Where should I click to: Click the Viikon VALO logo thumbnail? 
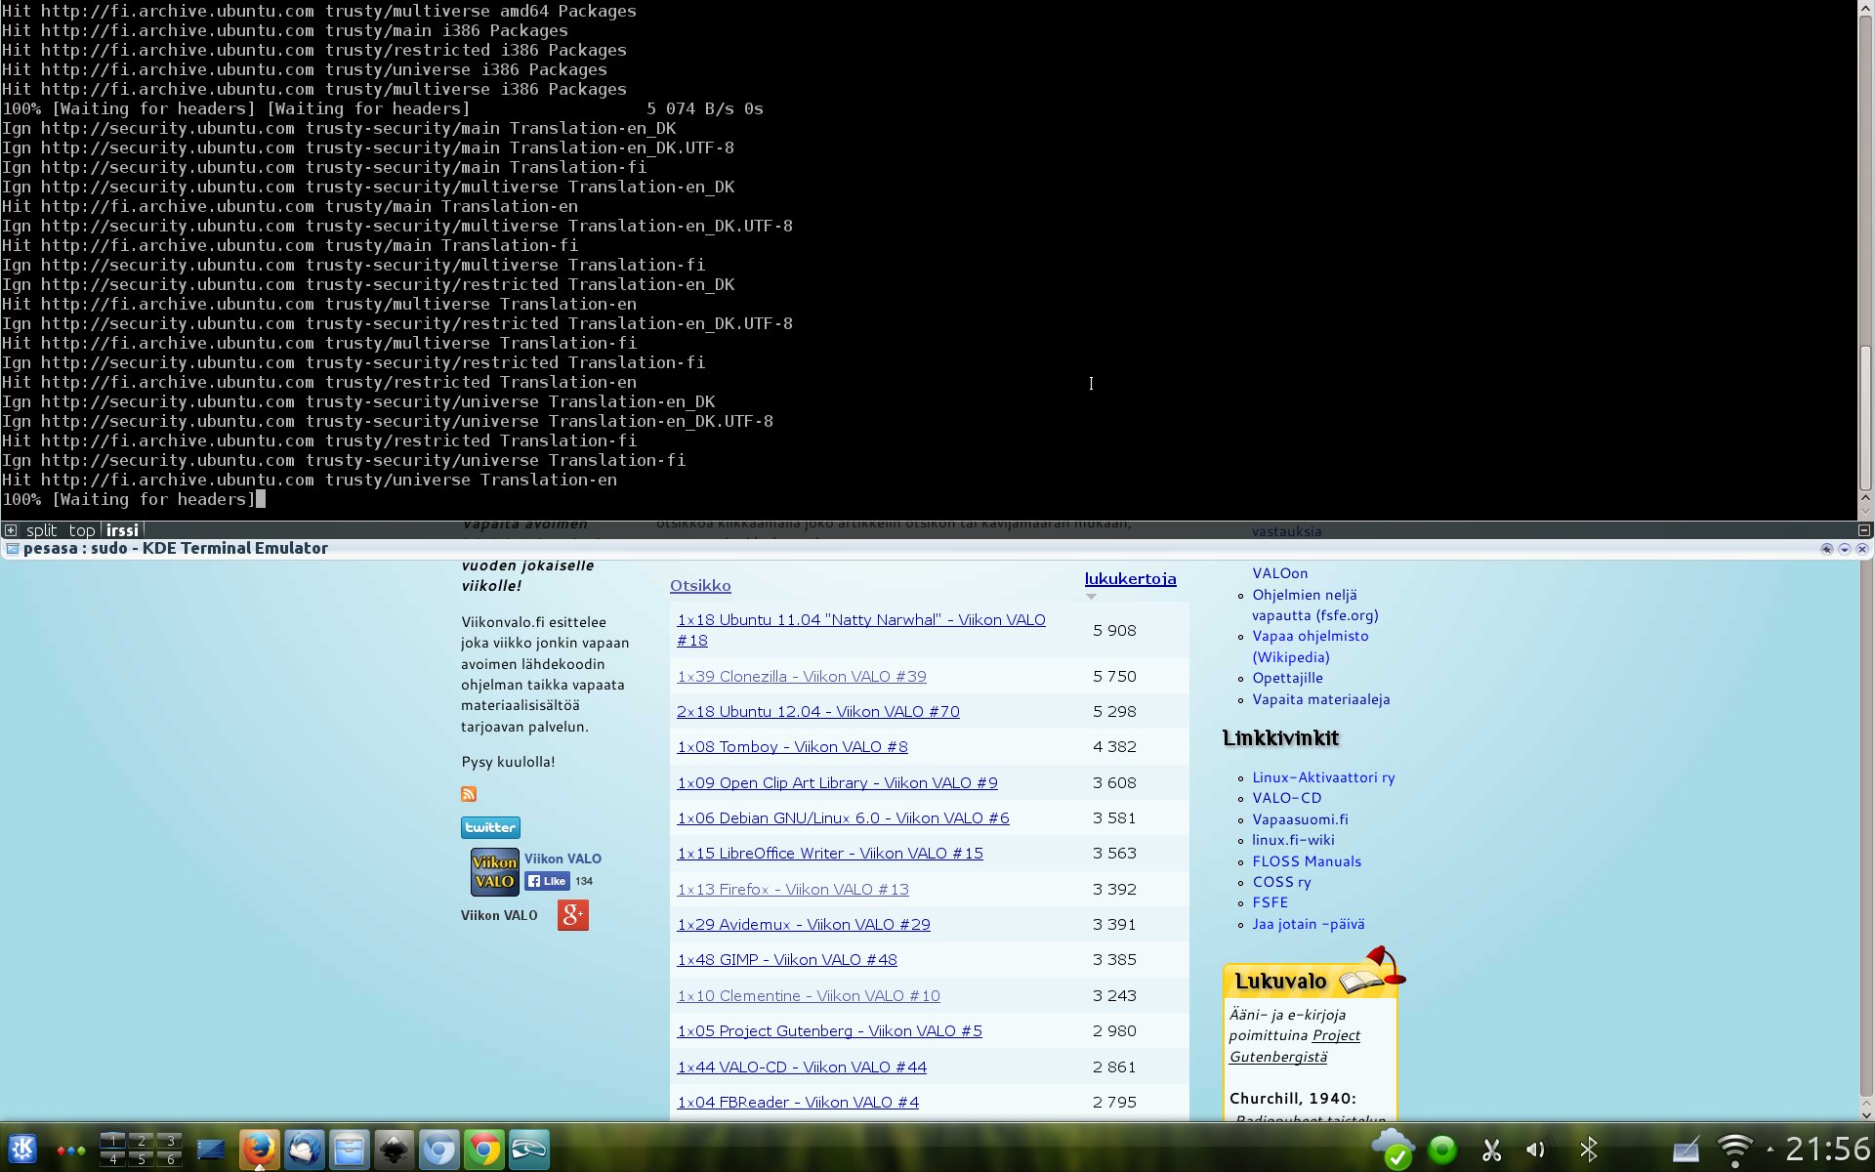click(x=495, y=871)
